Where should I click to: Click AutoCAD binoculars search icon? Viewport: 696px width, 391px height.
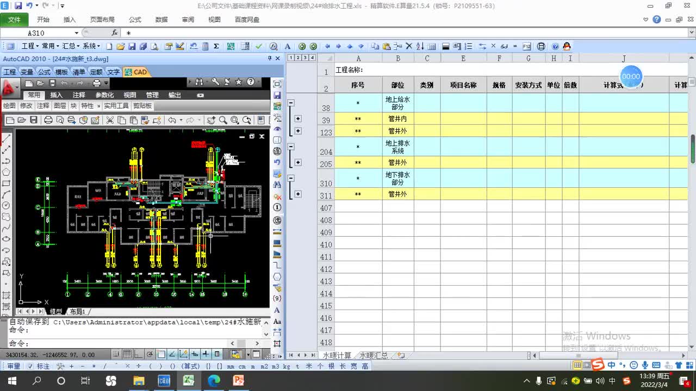tap(199, 83)
